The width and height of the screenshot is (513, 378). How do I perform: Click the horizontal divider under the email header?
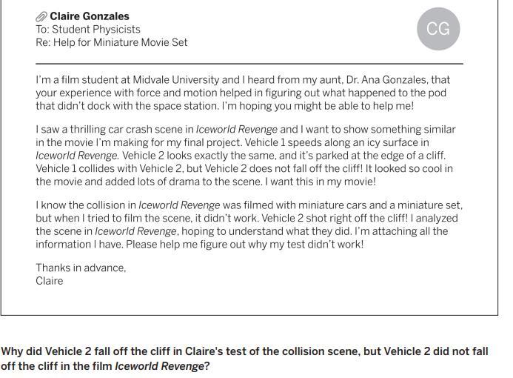pyautogui.click(x=249, y=64)
